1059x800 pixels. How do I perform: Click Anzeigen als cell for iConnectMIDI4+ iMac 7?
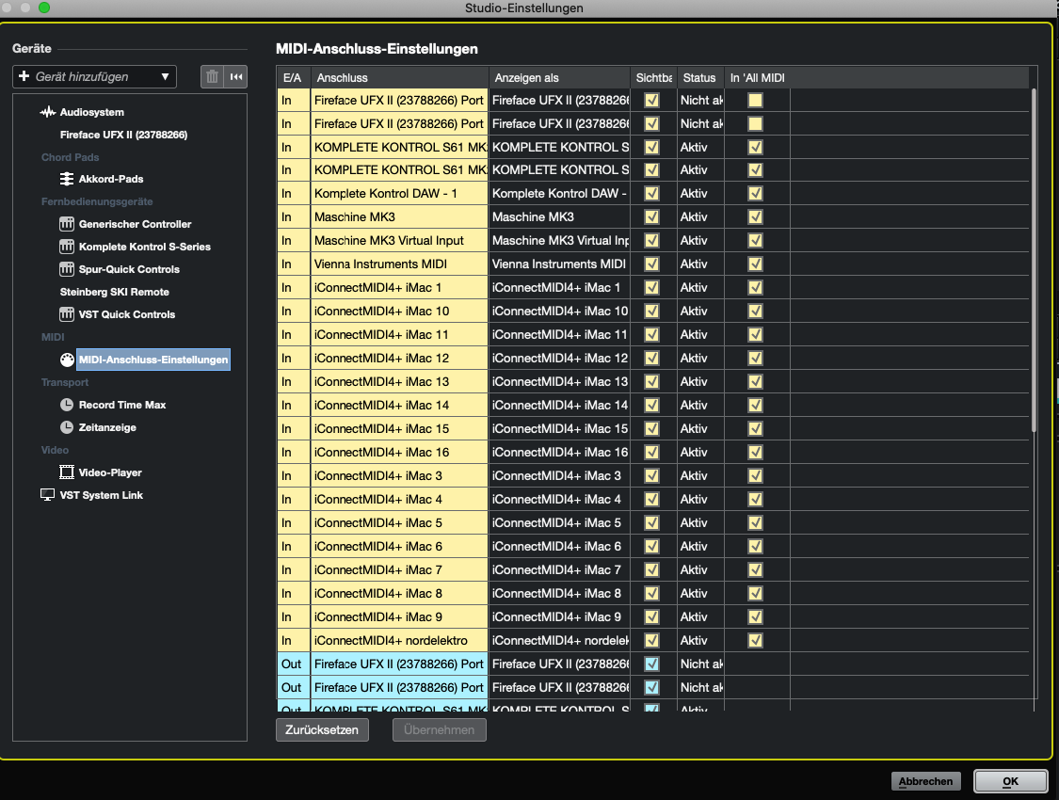[x=559, y=570]
